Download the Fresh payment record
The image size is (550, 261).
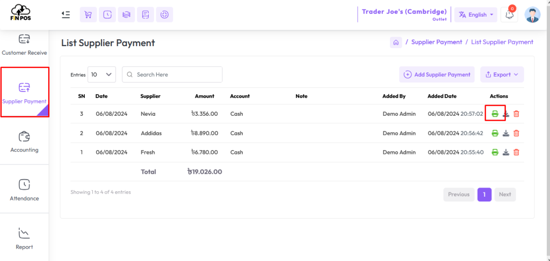505,152
